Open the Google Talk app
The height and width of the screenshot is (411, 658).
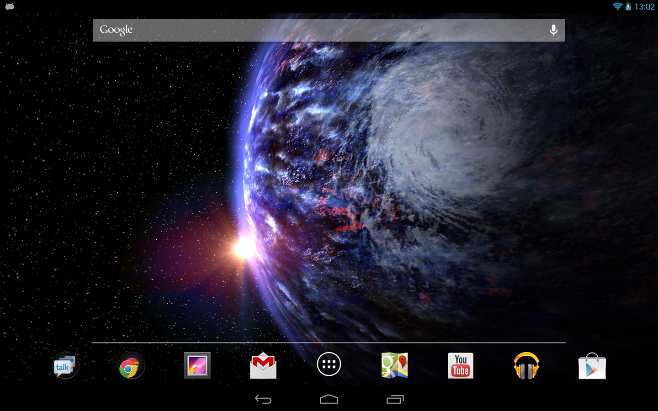(65, 366)
